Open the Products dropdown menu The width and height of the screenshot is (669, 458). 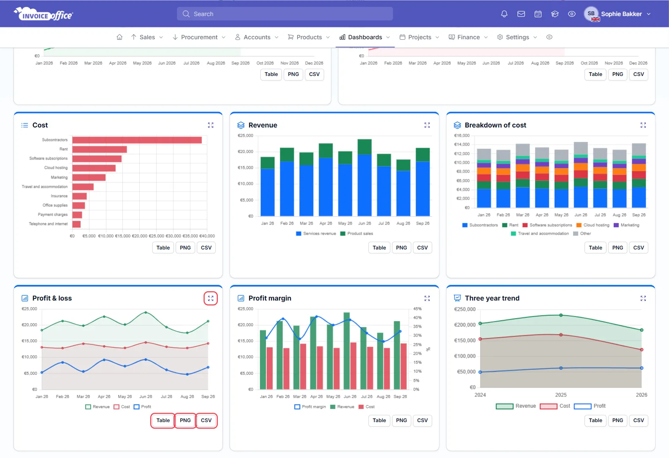click(x=309, y=37)
